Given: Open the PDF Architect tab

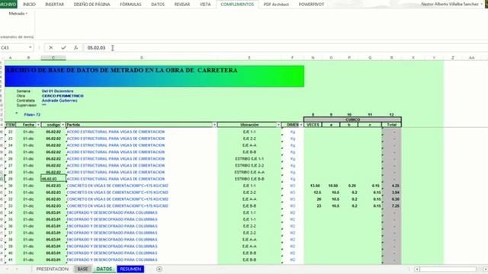Looking at the screenshot, I should 276,5.
